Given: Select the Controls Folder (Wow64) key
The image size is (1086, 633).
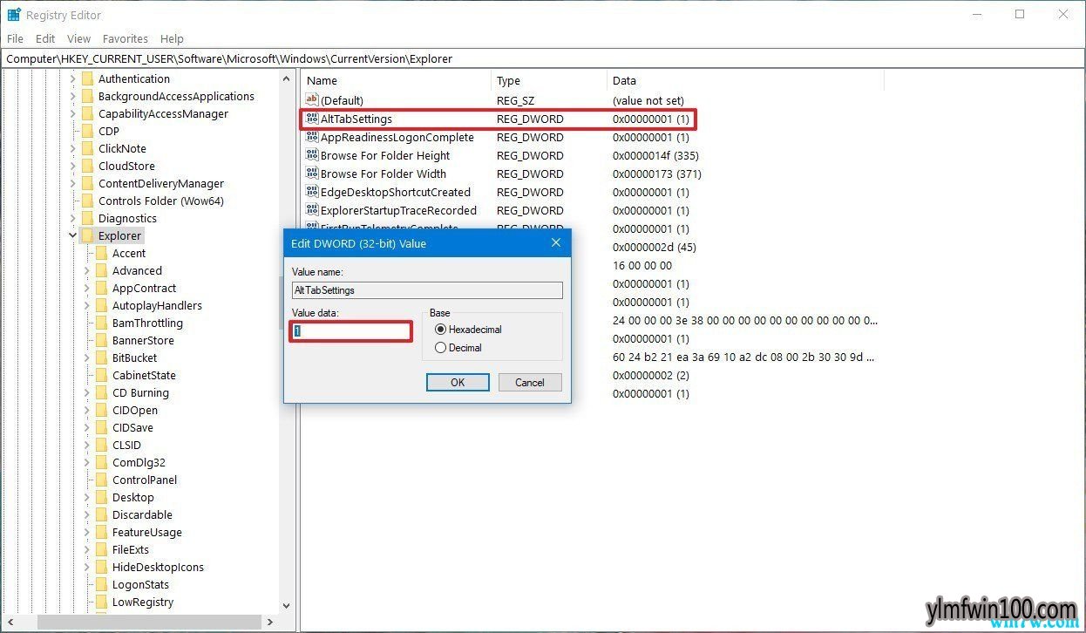Looking at the screenshot, I should [x=161, y=201].
